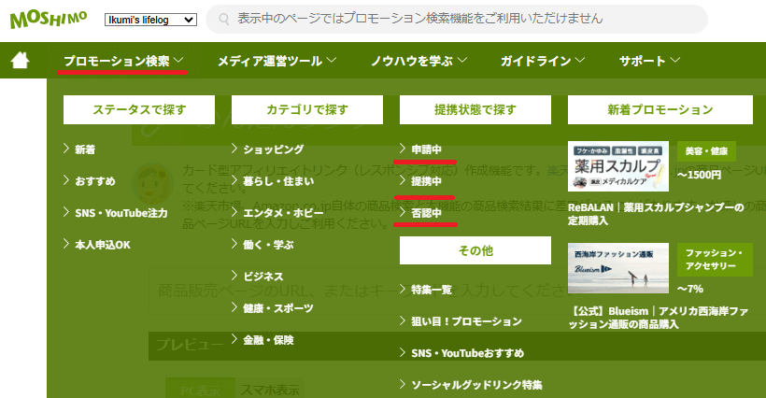Screen dimensions: 766x398
Task: Open the ノウハウを学ぶ menu
Action: click(x=418, y=61)
